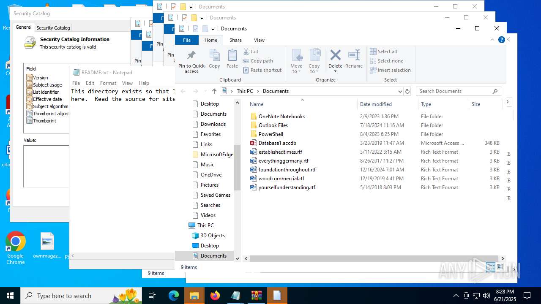Select woodcommercial.rtf file

point(277,179)
